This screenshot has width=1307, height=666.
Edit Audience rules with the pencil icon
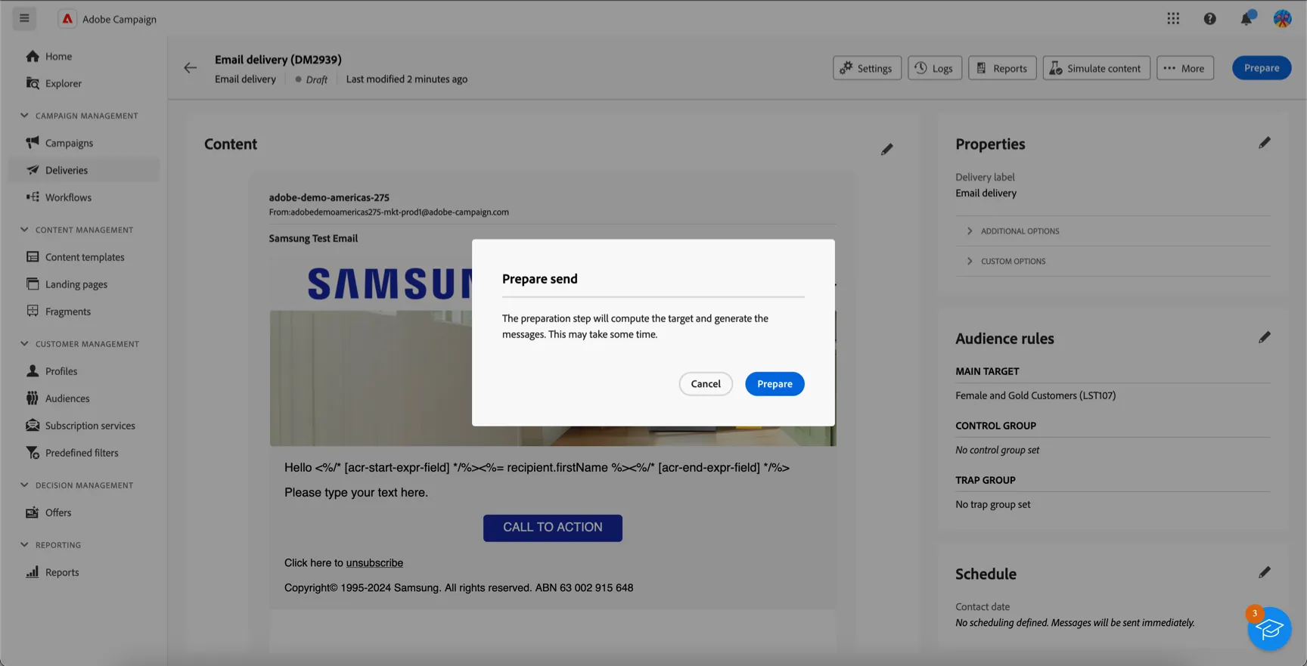pos(1264,337)
